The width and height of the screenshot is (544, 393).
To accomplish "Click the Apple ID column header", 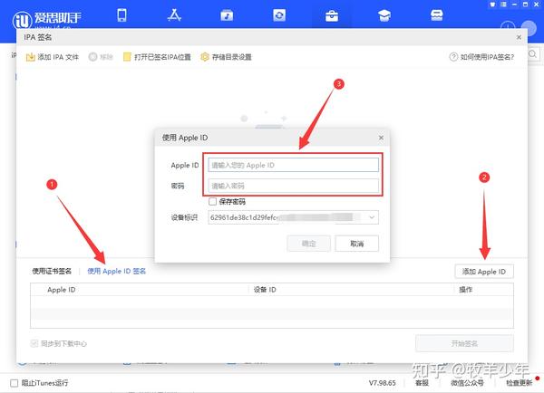I will pos(62,290).
